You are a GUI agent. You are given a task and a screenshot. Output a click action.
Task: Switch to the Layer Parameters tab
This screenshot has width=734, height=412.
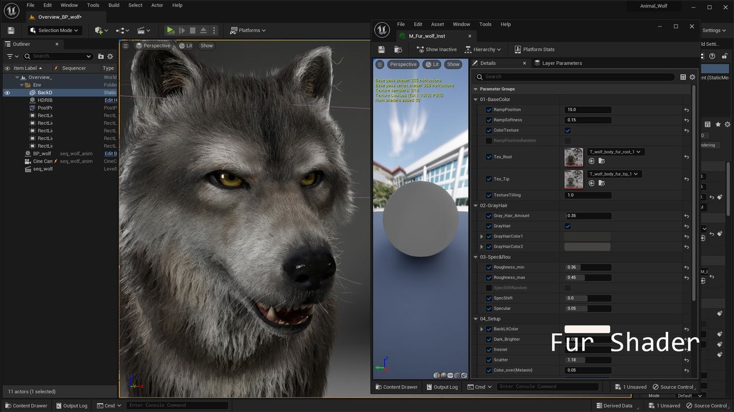click(x=561, y=63)
